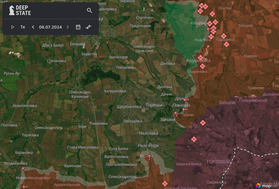Click the green liberated area west of Klishchiivka

pos(181,23)
